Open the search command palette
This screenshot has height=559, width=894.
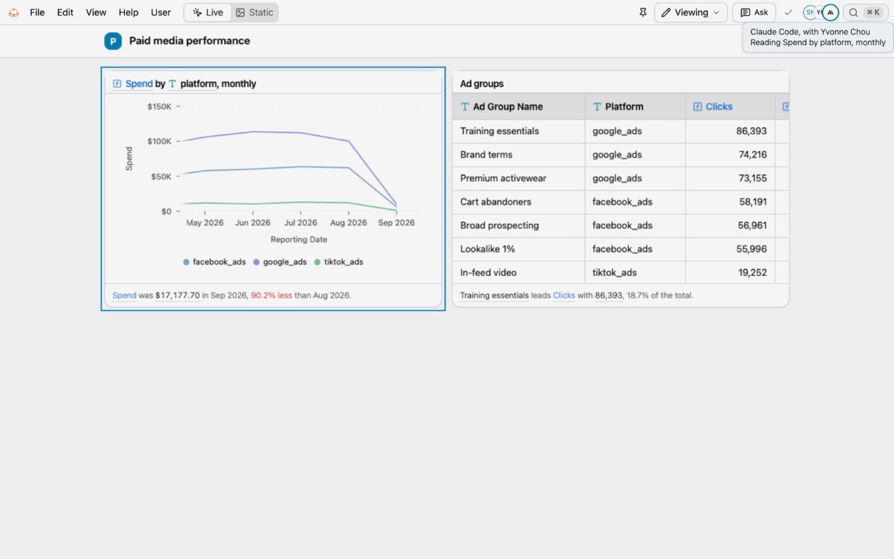(866, 12)
